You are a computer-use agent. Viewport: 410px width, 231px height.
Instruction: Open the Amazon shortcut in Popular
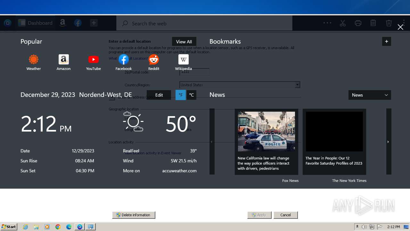pos(63,62)
